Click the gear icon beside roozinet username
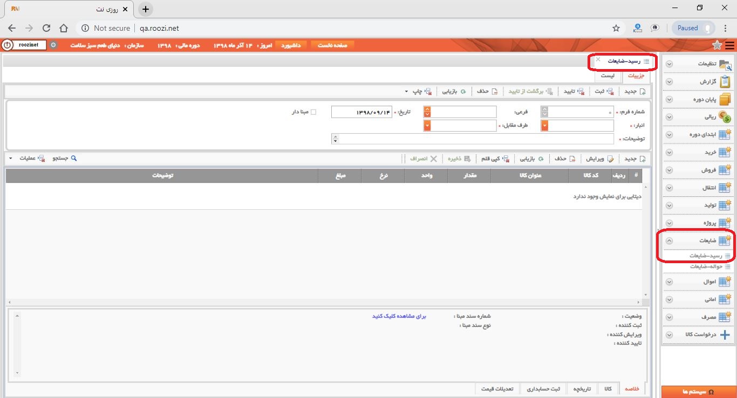 point(53,45)
